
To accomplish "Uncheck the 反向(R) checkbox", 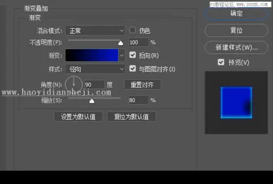I will coord(132,55).
